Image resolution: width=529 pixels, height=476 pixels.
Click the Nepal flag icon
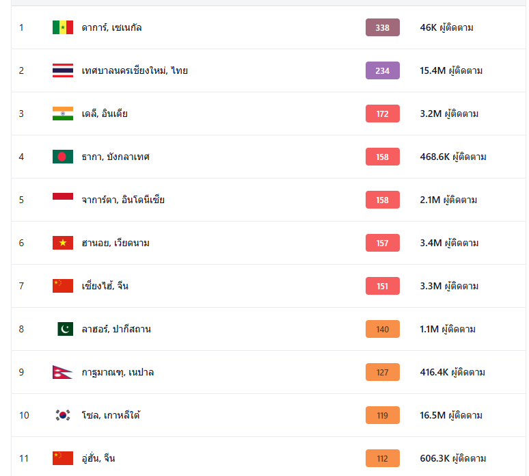click(62, 372)
